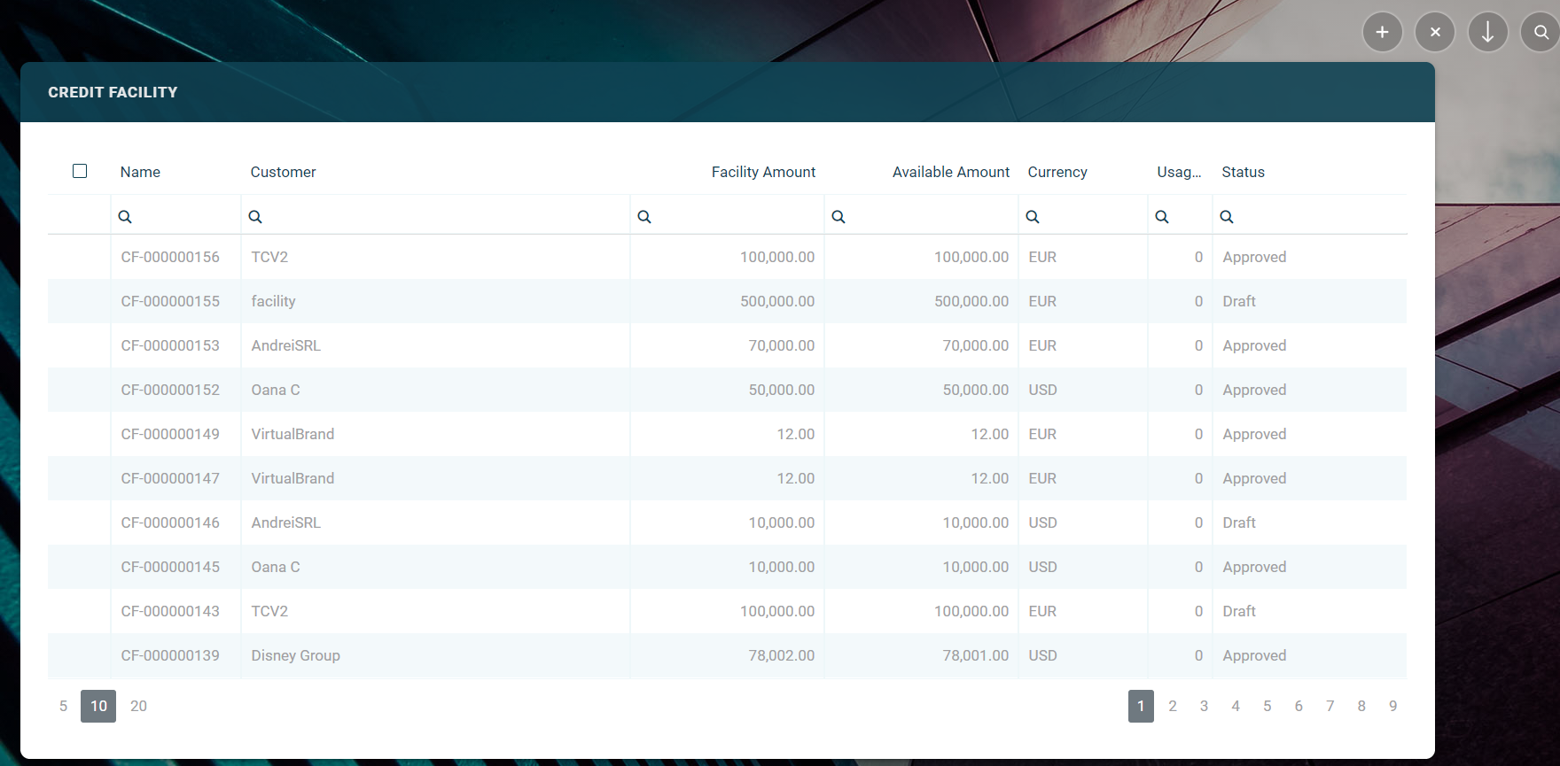Click the down-arrow export round button
1560x766 pixels.
point(1487,33)
